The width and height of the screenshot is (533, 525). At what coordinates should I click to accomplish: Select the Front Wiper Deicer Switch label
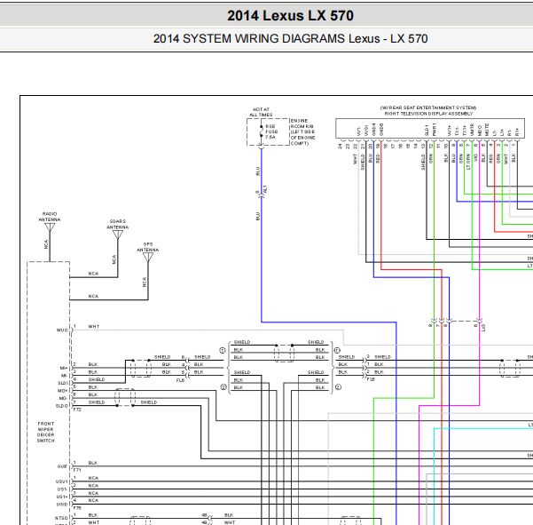pyautogui.click(x=46, y=432)
